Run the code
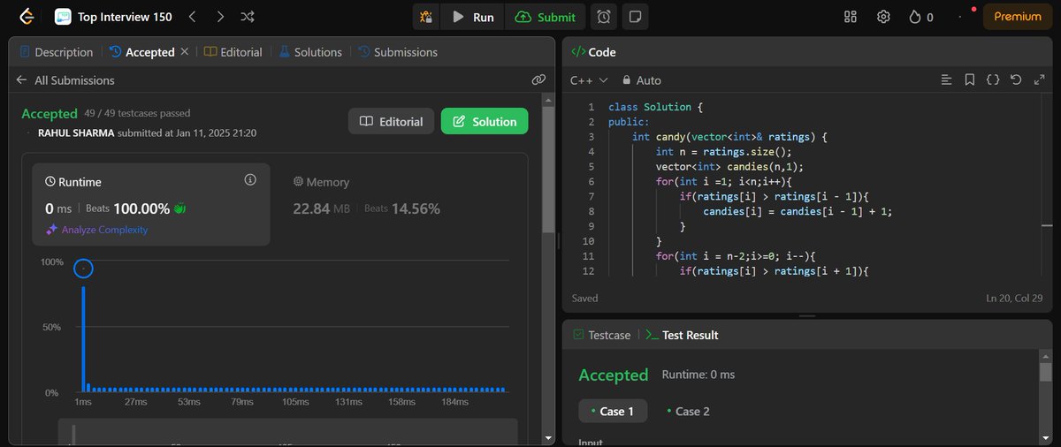1061x447 pixels. (x=473, y=17)
